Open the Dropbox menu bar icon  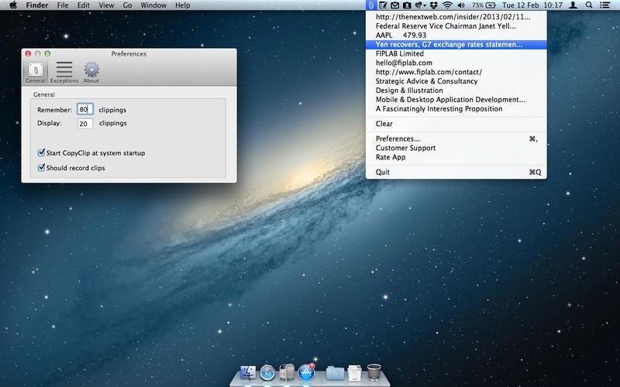[x=434, y=5]
